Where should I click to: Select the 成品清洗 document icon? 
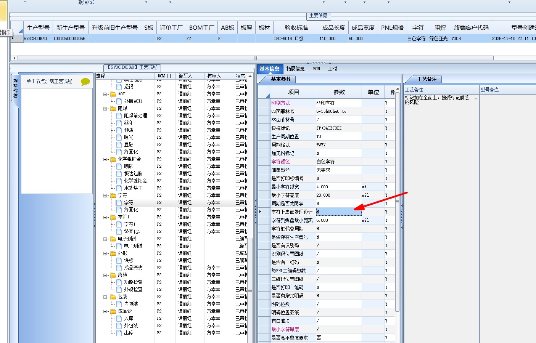(x=119, y=268)
